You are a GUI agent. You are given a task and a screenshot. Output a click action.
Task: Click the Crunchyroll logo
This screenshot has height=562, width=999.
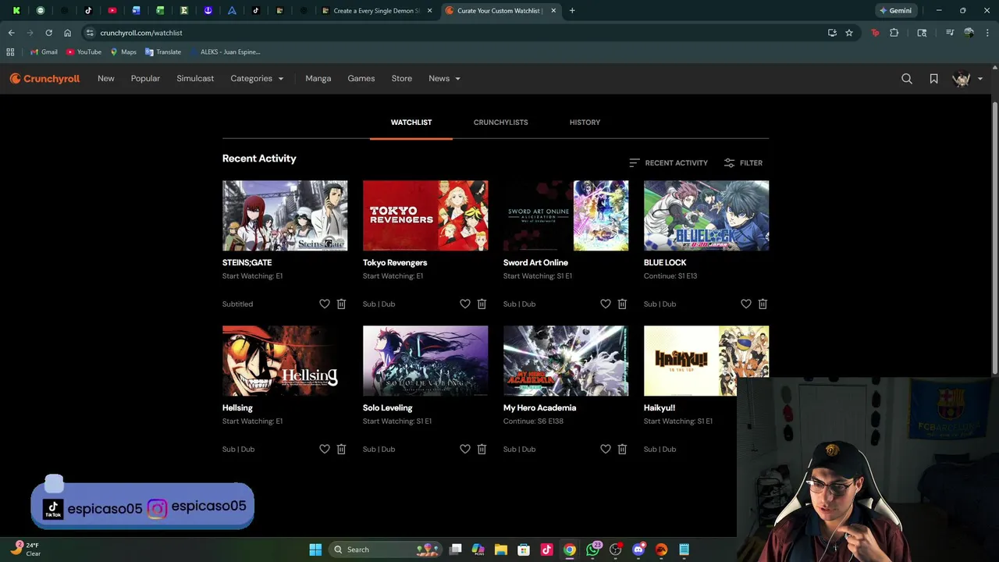click(44, 78)
